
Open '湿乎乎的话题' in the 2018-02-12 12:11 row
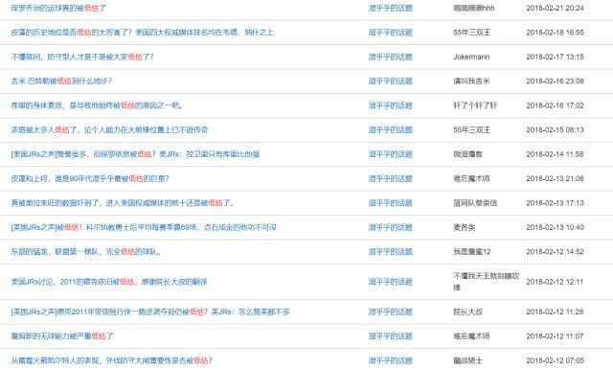390,282
